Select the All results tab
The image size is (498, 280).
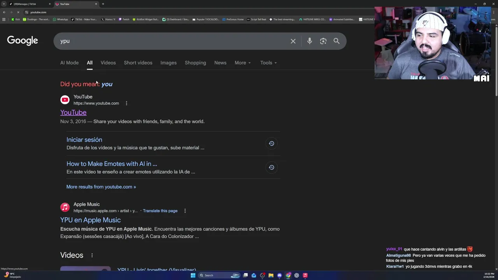click(89, 63)
